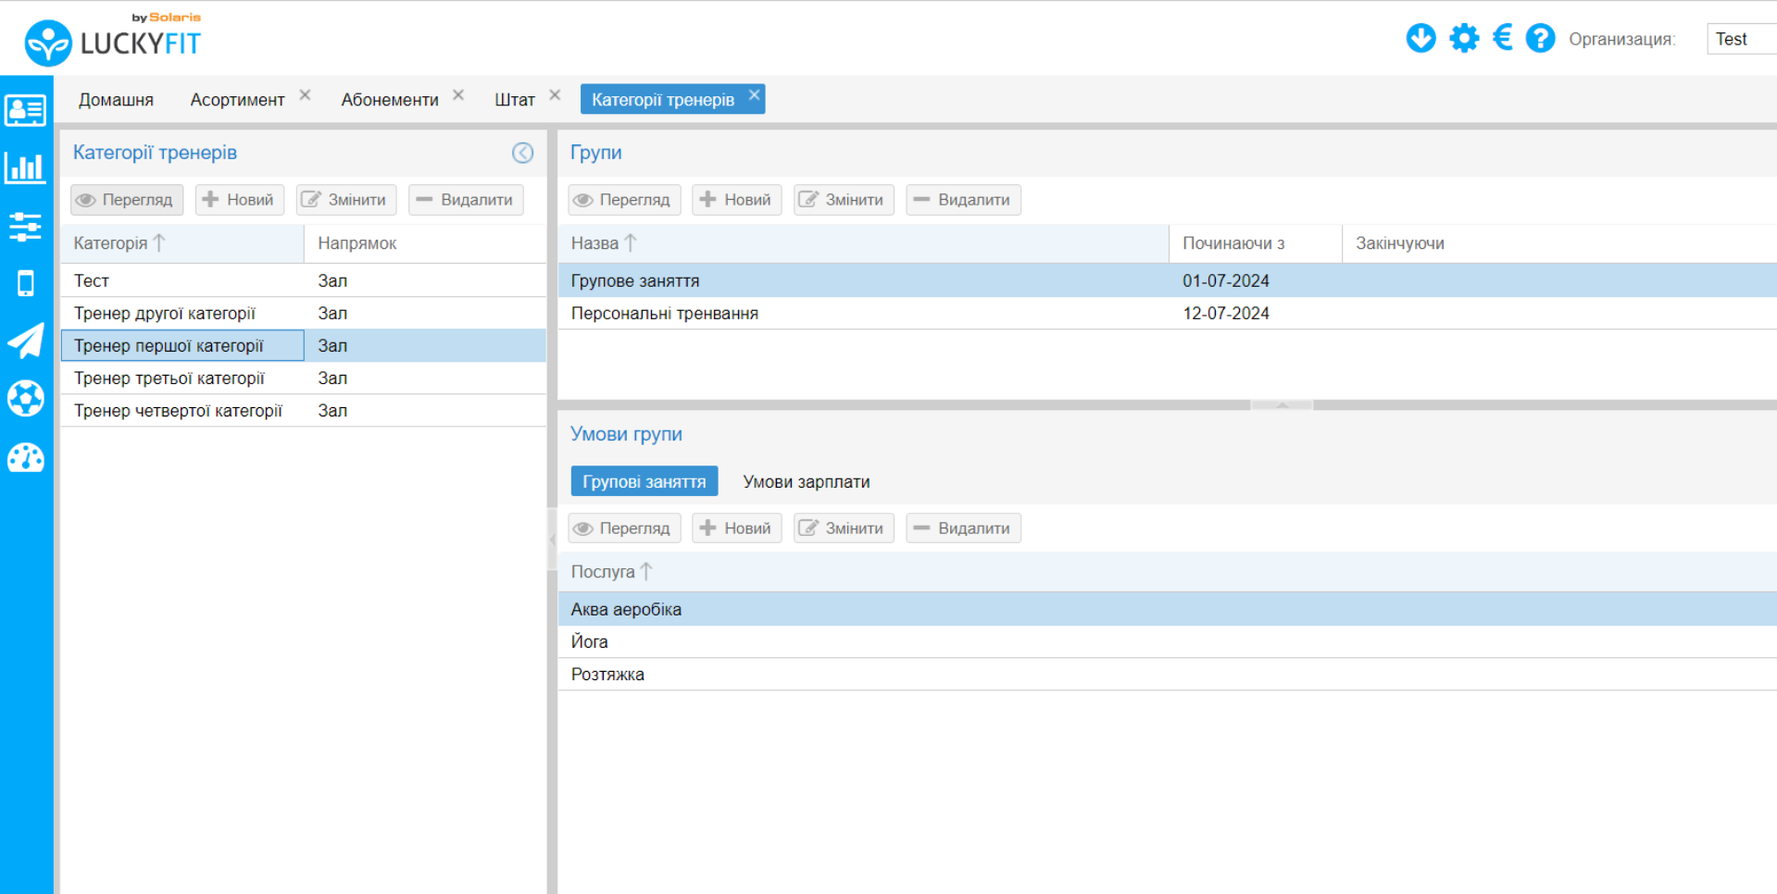Click Змінити in trainer categories toolbar
This screenshot has width=1777, height=894.
tap(346, 200)
